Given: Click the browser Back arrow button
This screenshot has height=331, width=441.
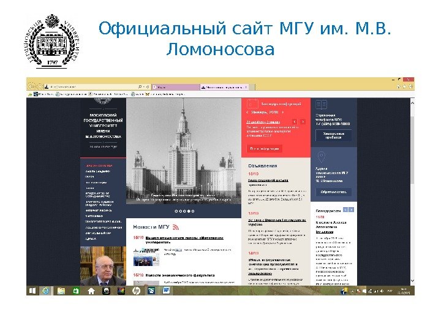Looking at the screenshot, I should (x=31, y=86).
